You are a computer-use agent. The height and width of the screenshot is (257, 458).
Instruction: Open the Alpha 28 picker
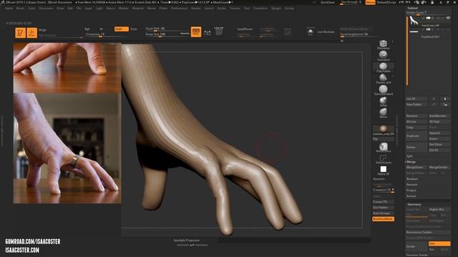(x=384, y=170)
